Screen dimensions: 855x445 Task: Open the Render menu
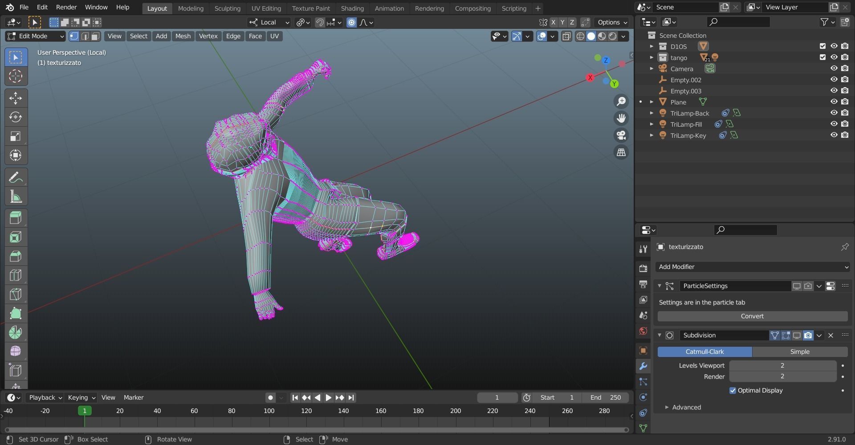tap(66, 8)
